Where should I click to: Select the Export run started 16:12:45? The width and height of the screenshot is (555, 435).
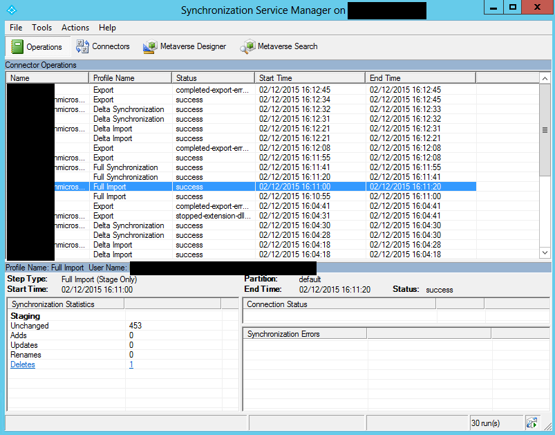(241, 90)
